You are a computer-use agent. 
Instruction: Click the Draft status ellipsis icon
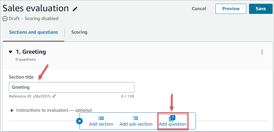(x=5, y=19)
